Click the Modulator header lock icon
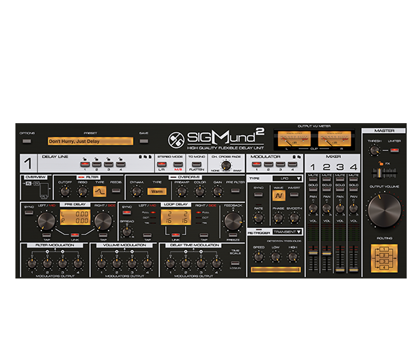 coord(294,157)
